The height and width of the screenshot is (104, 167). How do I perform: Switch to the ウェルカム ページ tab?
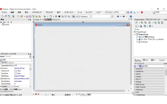pyautogui.click(x=38, y=19)
